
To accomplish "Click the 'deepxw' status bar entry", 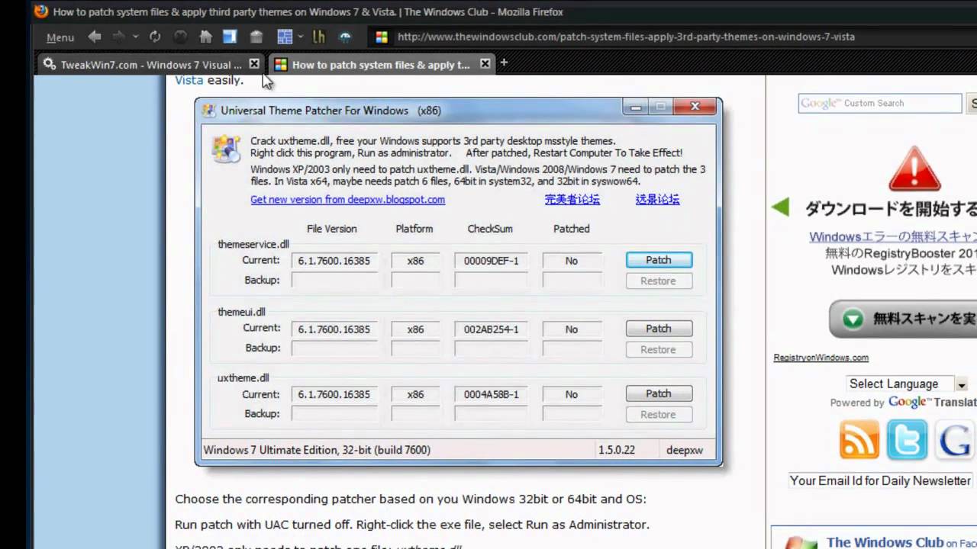I will pyautogui.click(x=685, y=450).
